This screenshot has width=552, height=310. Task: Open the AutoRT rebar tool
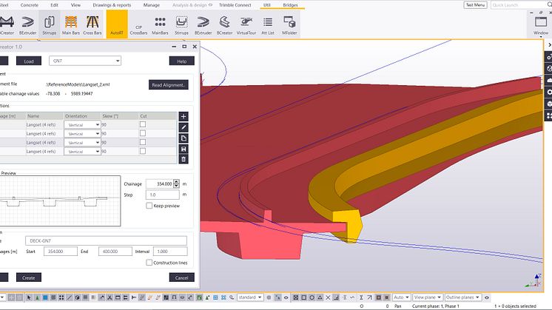[116, 24]
